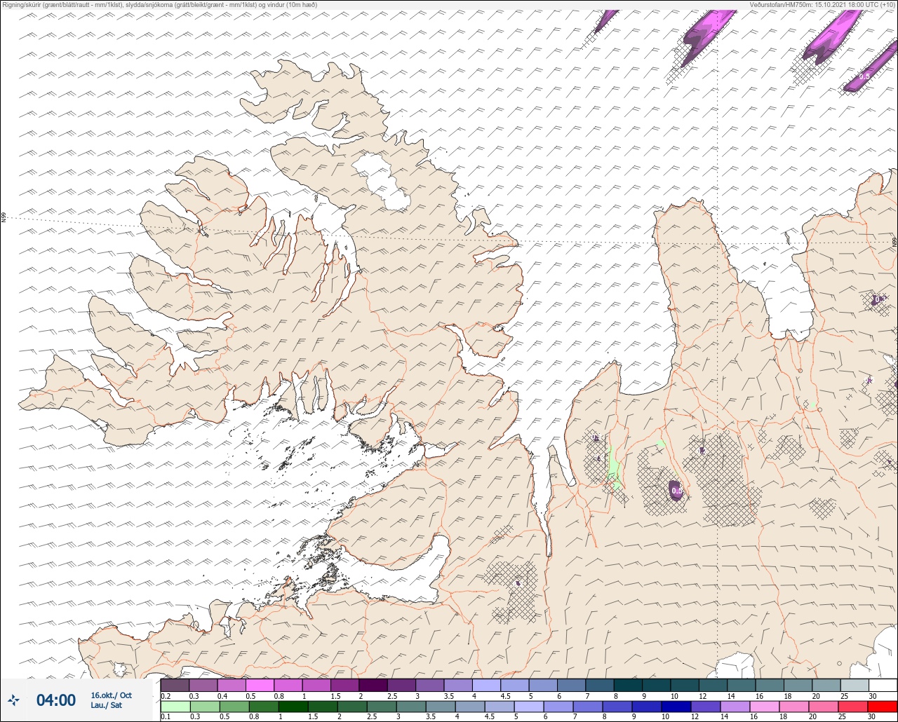Click the 04:00 forecast time label

pyautogui.click(x=55, y=700)
